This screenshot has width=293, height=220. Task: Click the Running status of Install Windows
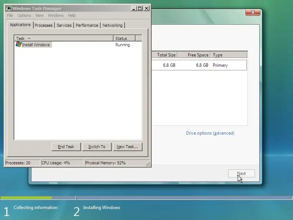pos(123,45)
